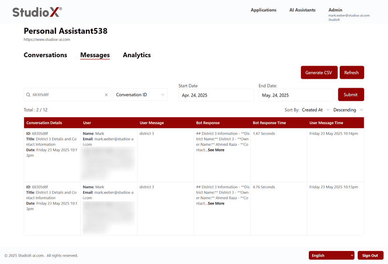
Task: Open the AI Assistants menu
Action: pyautogui.click(x=302, y=10)
